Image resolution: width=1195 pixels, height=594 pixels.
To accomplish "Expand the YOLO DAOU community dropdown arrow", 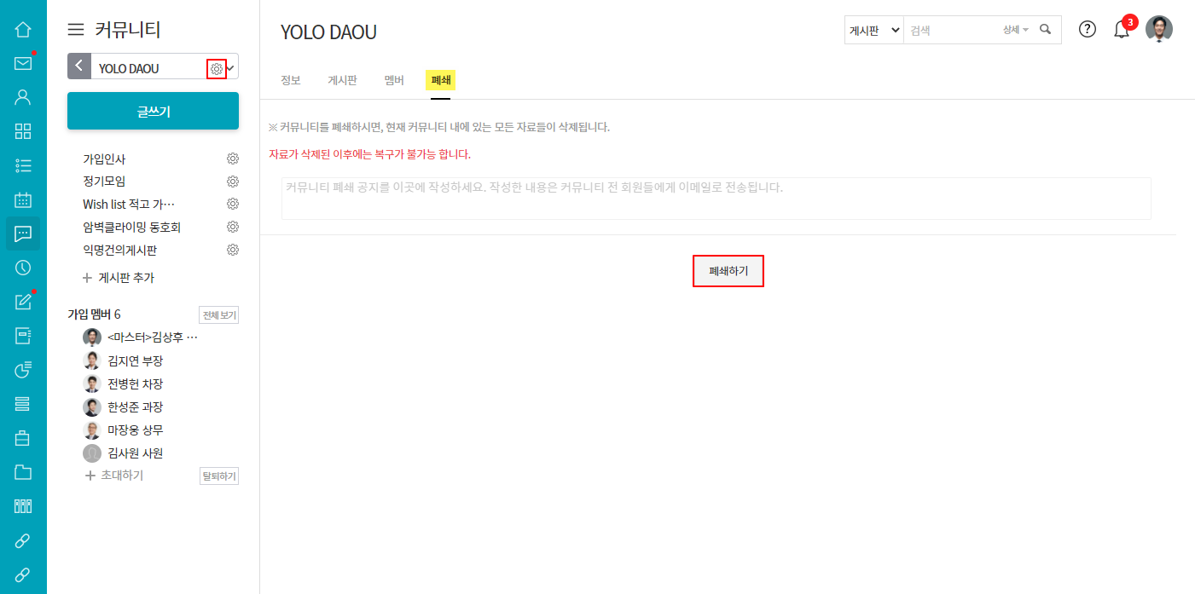I will point(231,68).
